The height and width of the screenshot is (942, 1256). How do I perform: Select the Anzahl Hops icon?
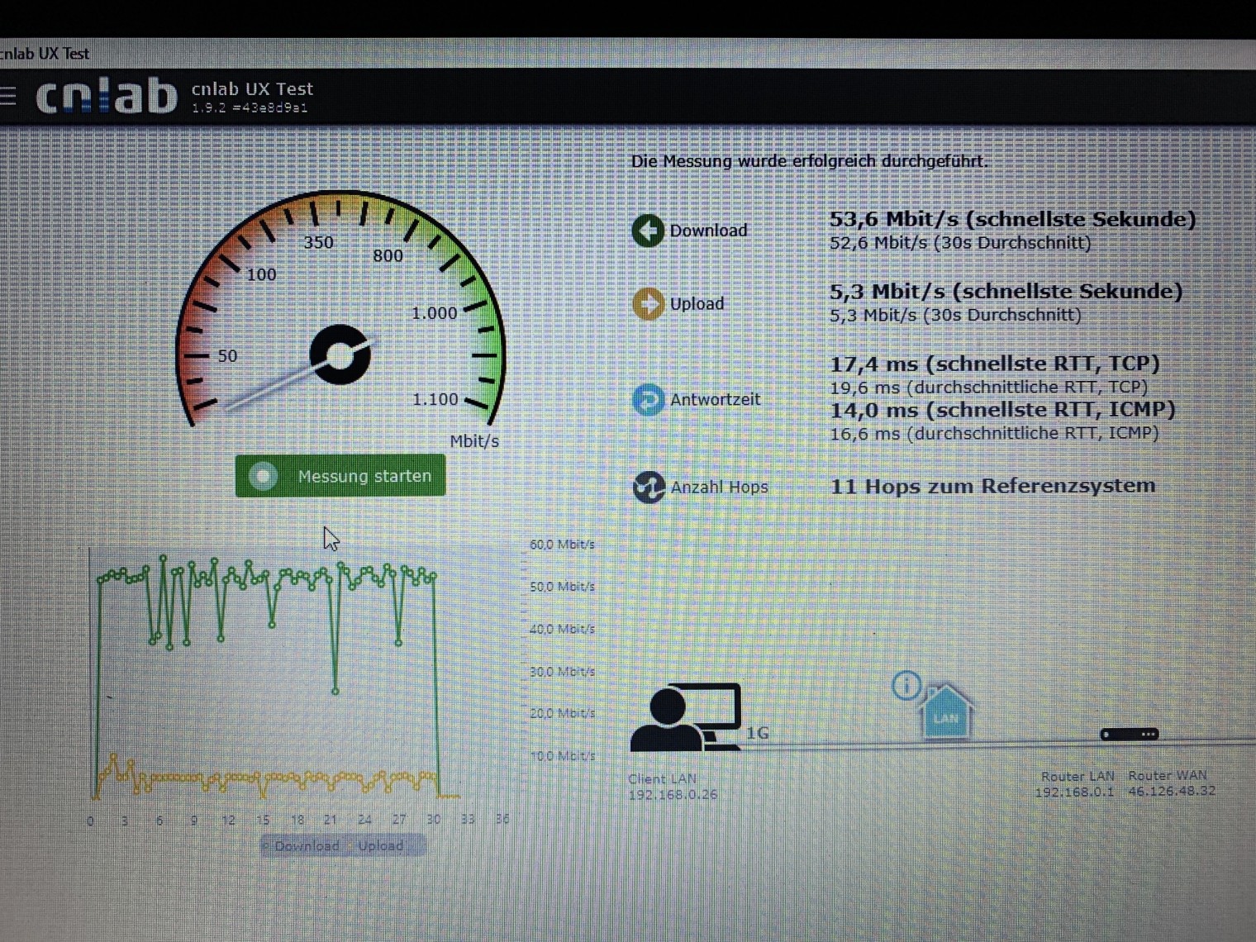pyautogui.click(x=649, y=487)
